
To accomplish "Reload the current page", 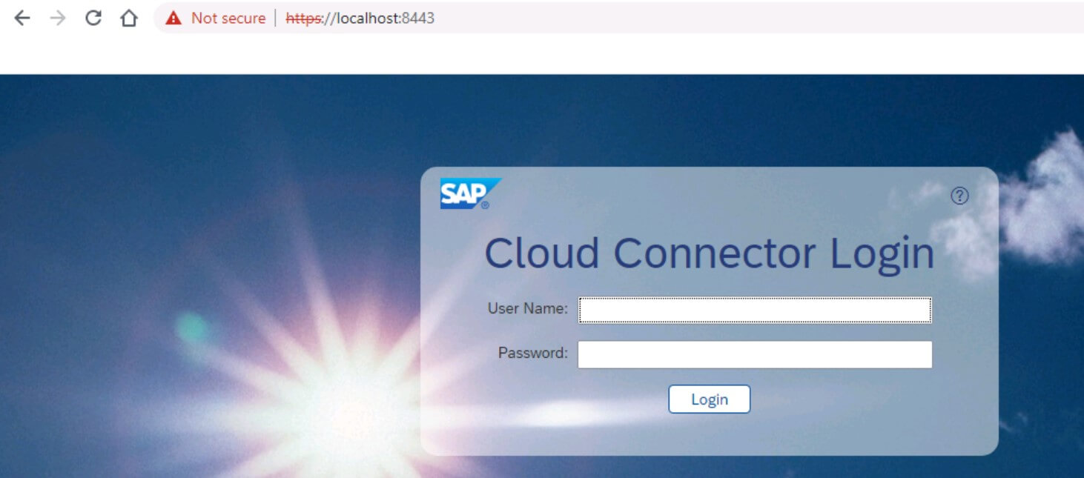I will pos(93,19).
